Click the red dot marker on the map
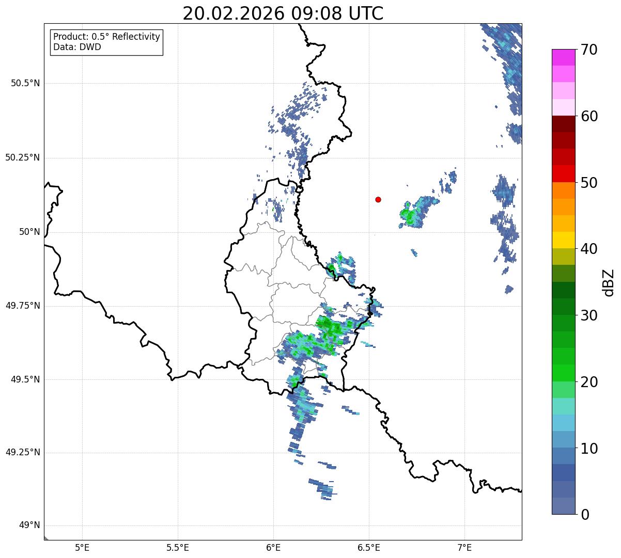The width and height of the screenshot is (621, 558). [x=378, y=199]
